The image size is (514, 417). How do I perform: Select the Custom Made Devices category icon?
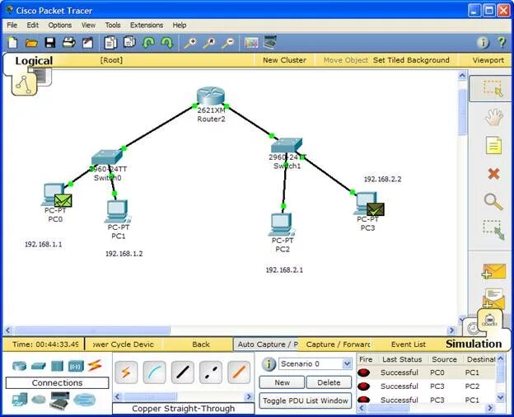click(59, 401)
